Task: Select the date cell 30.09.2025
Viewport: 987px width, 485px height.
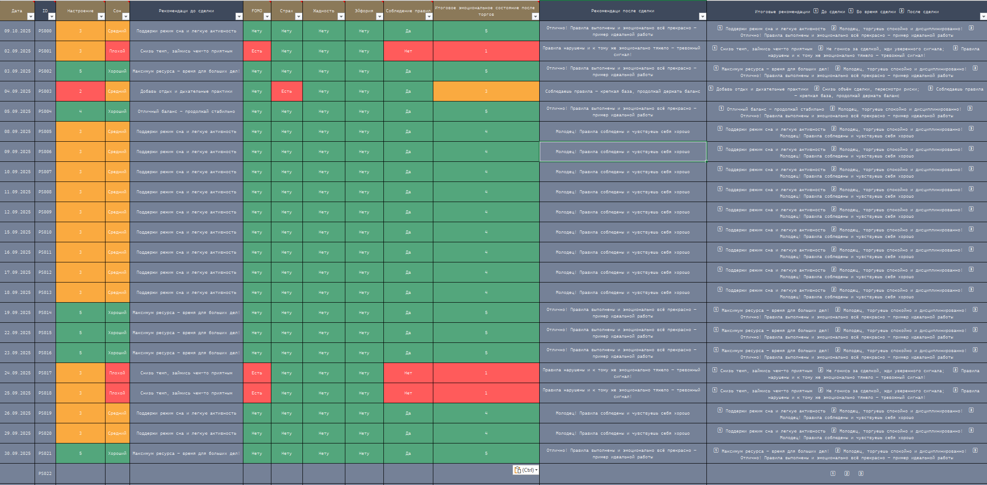Action: (18, 454)
